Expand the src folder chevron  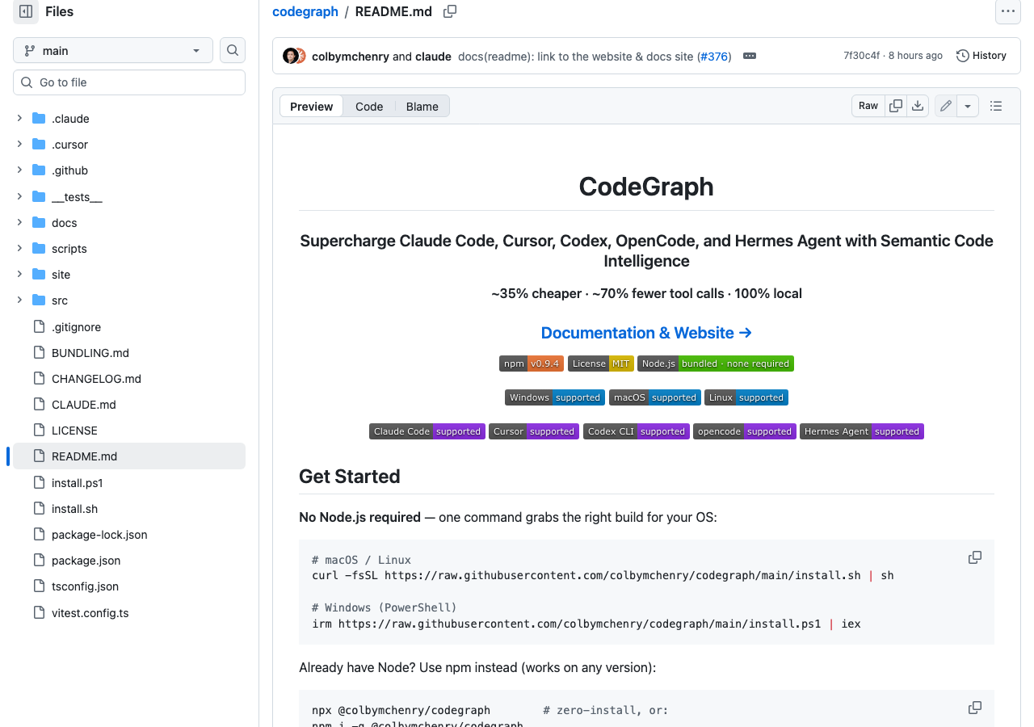click(19, 300)
